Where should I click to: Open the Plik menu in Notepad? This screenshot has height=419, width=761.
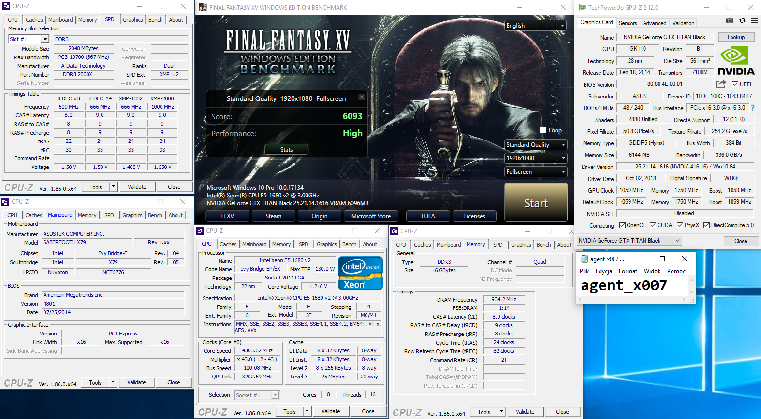point(584,271)
